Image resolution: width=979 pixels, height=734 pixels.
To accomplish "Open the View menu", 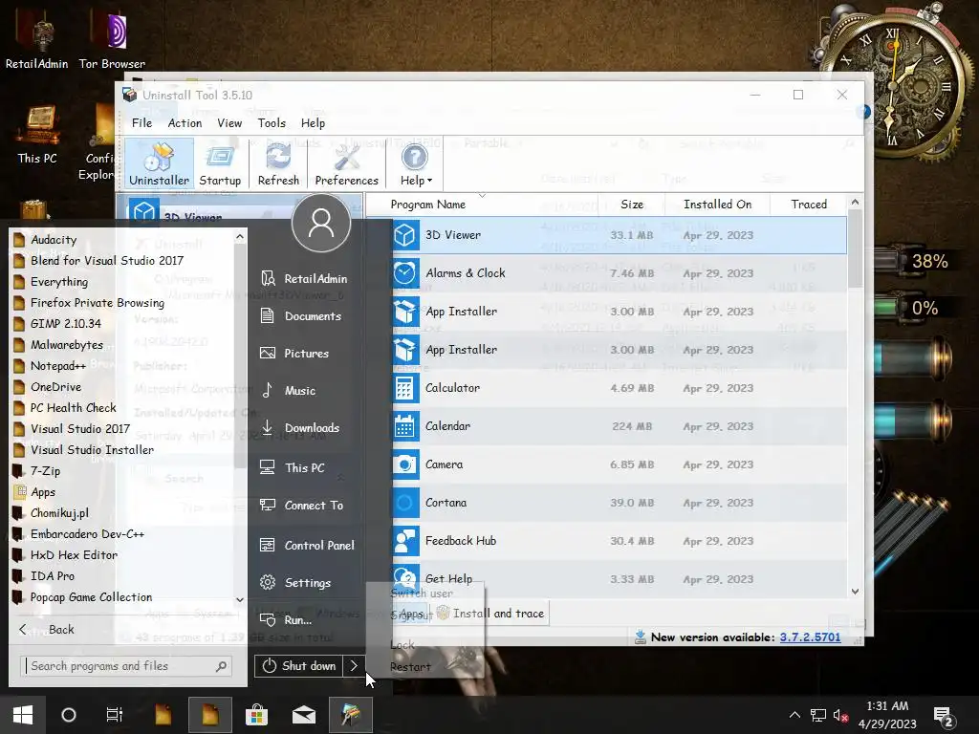I will pos(229,123).
